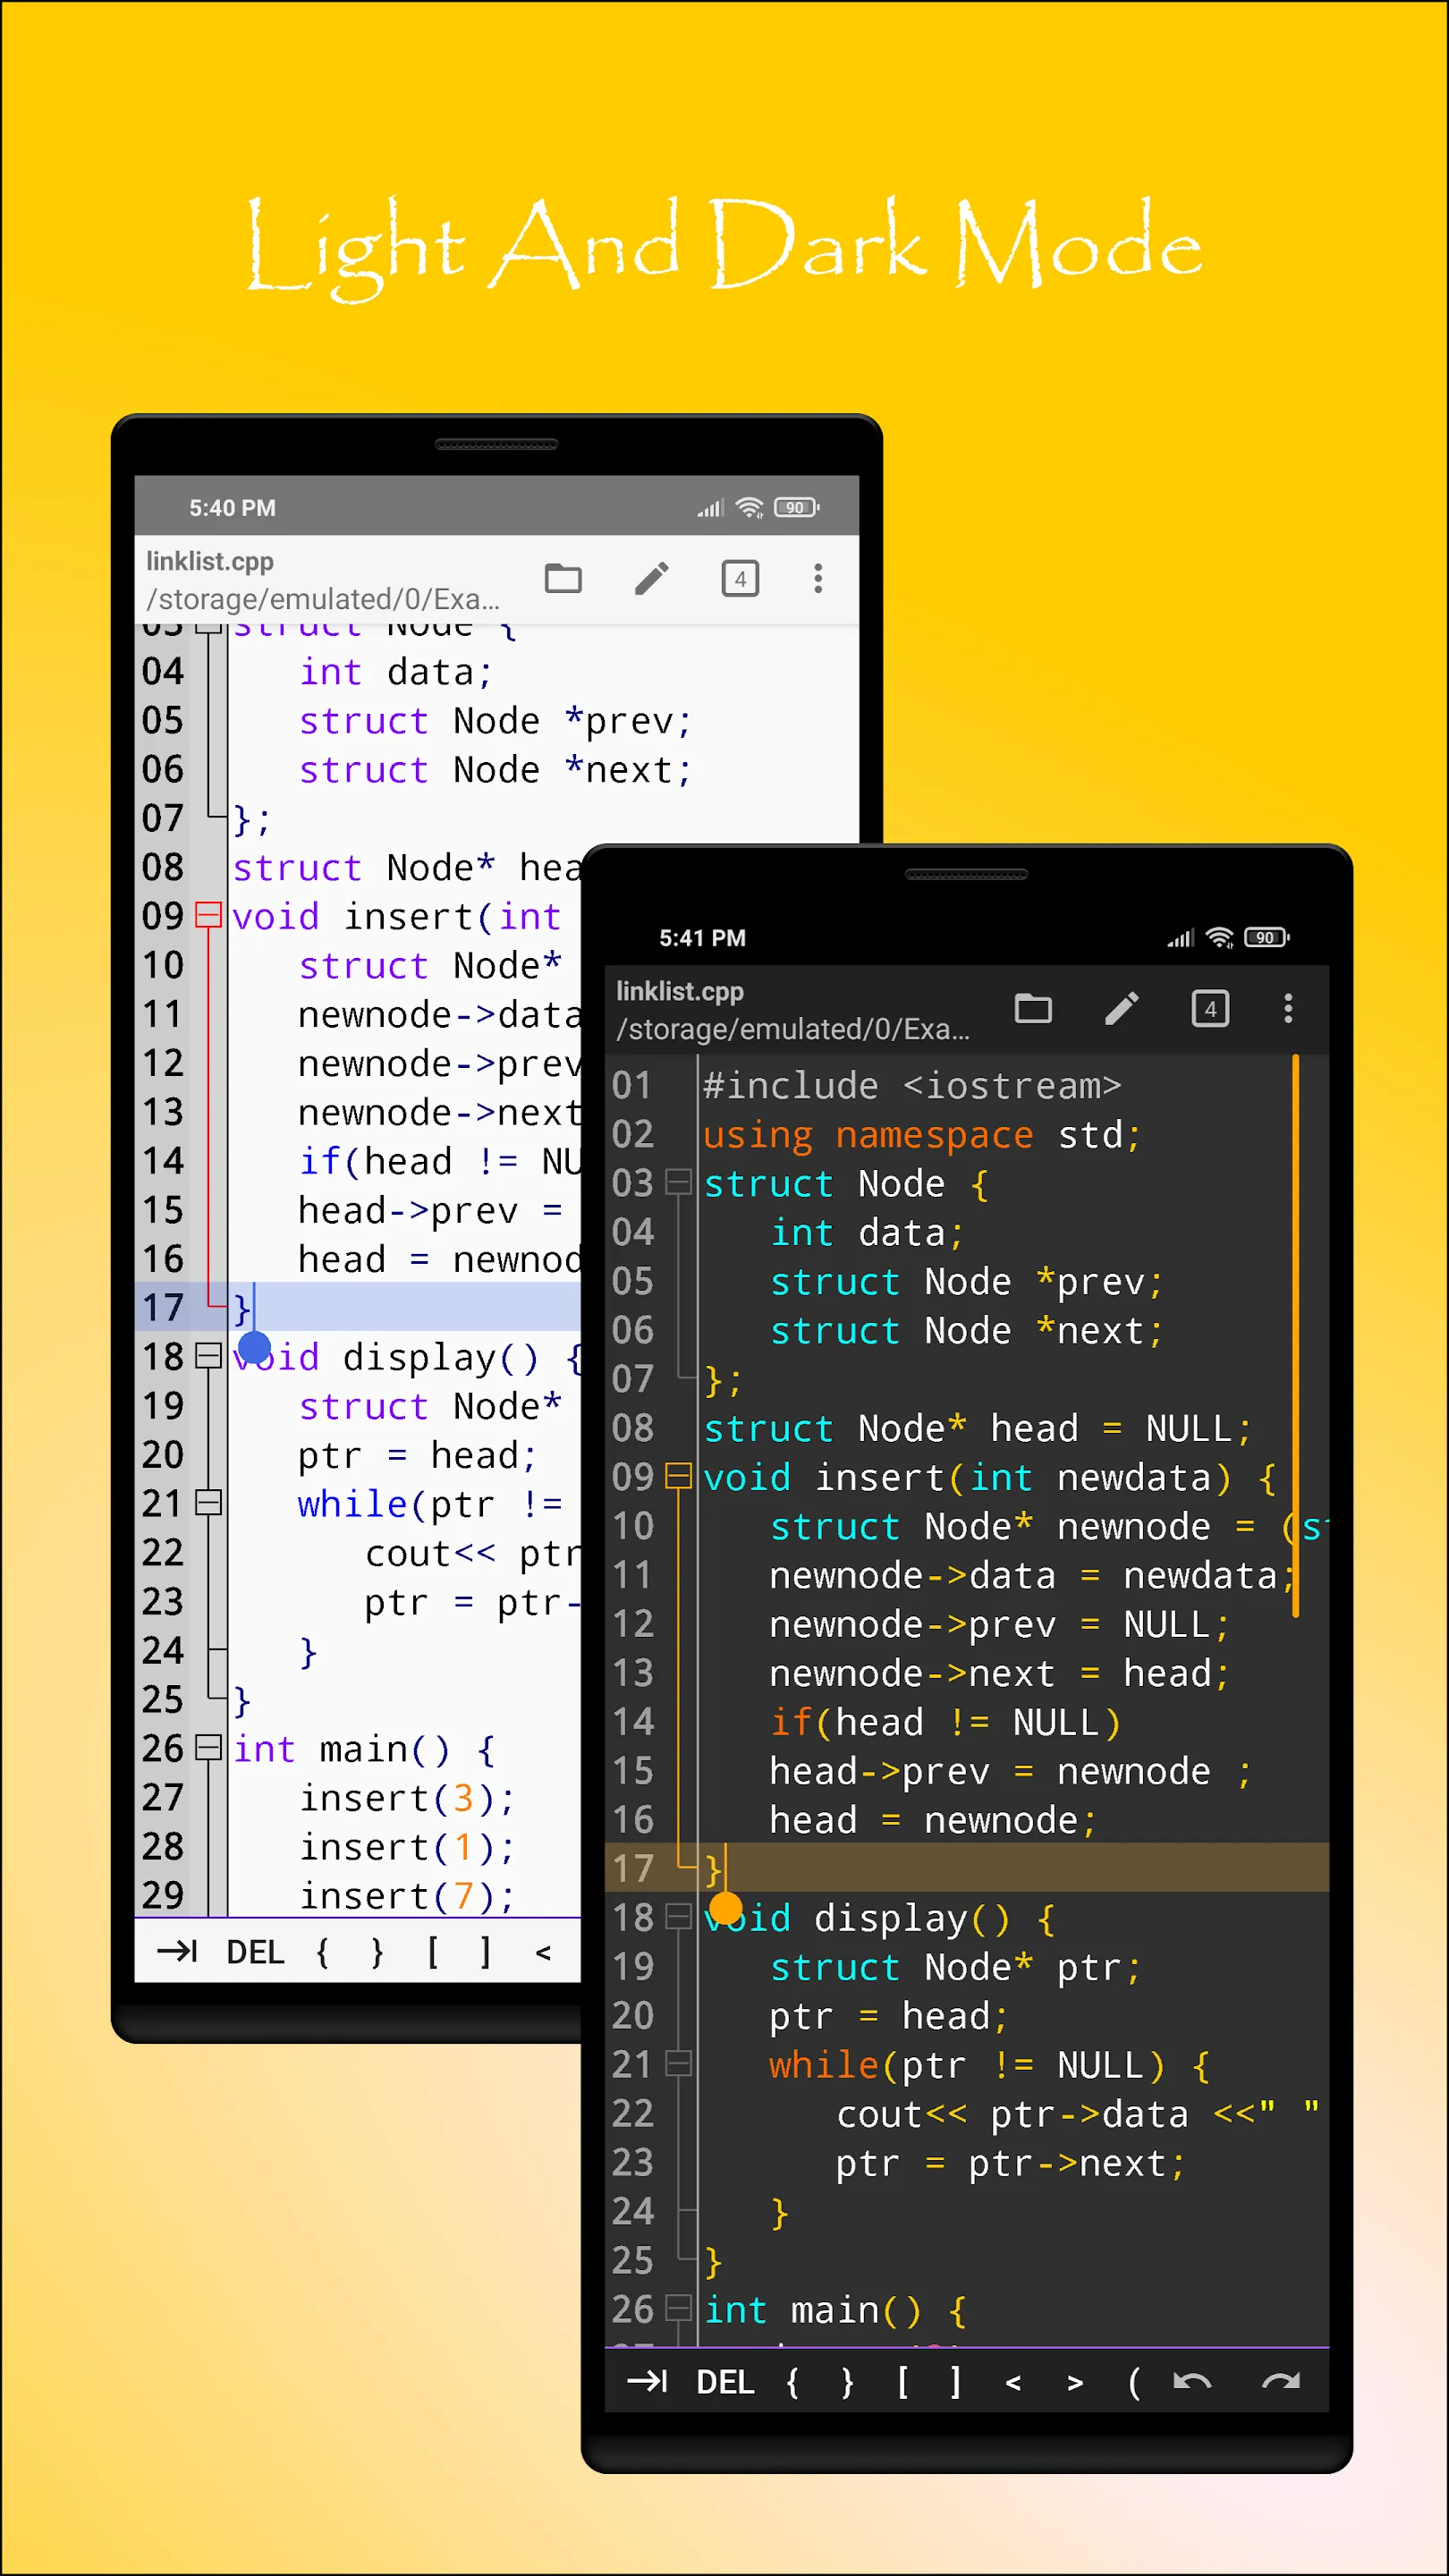Click '#include <iostream>' line in dark phone

click(912, 1085)
